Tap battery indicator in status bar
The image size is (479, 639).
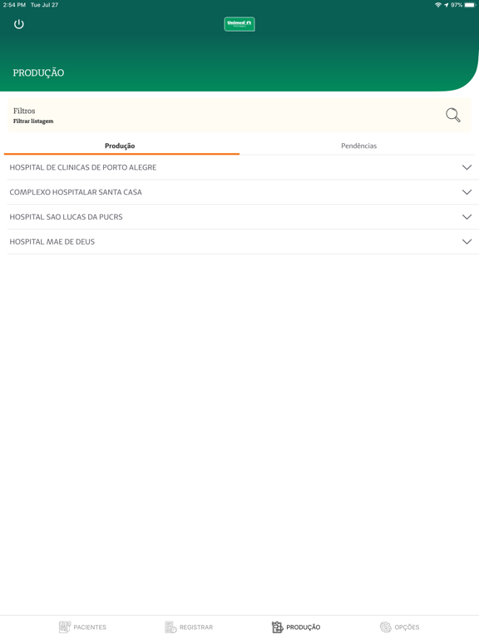tap(470, 5)
